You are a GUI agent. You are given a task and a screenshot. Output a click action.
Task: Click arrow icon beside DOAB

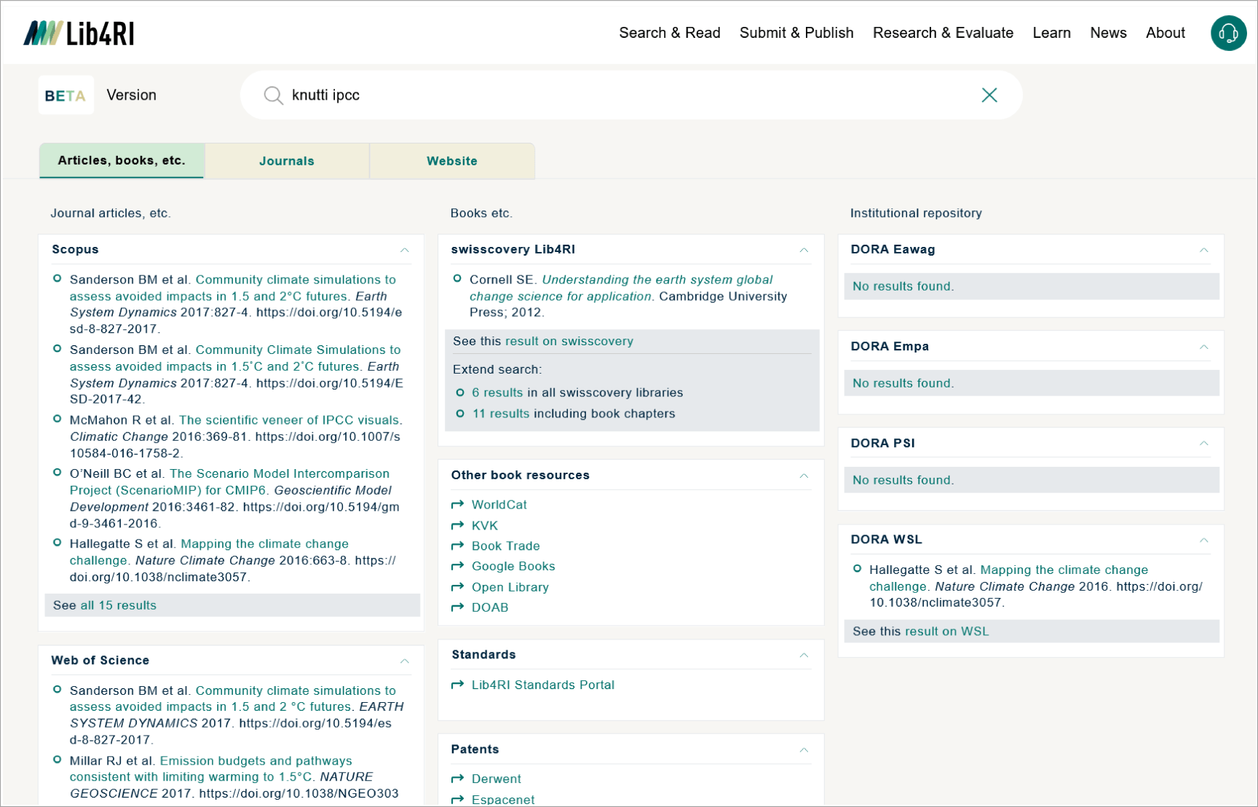tap(457, 607)
